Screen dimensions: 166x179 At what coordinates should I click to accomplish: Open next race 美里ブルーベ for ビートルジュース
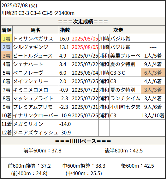(125, 56)
